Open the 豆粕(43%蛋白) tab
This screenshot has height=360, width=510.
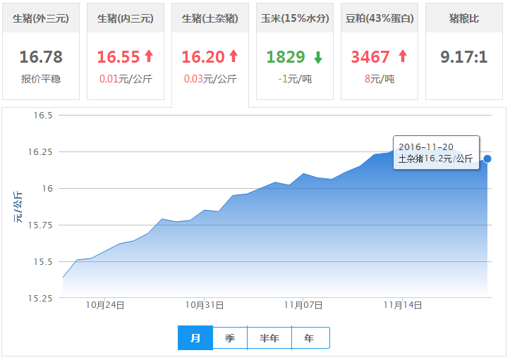(380, 18)
